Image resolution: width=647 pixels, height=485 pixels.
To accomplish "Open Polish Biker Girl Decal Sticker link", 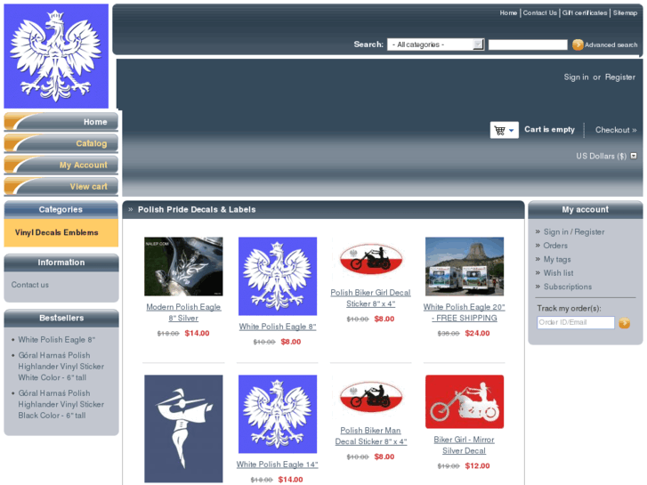I will [370, 298].
